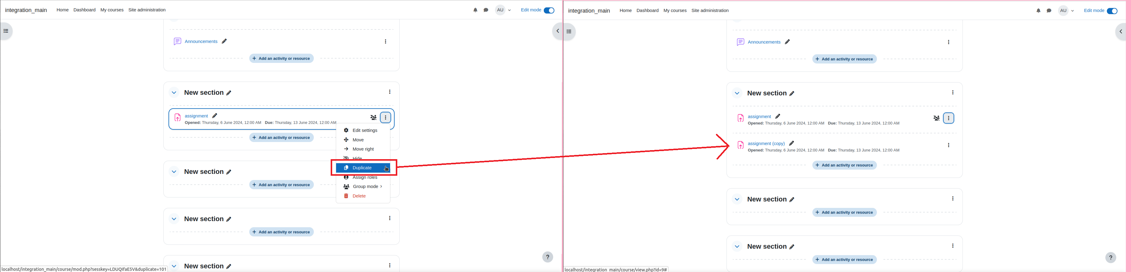Choose Assign roles from the activity menu

pyautogui.click(x=363, y=178)
